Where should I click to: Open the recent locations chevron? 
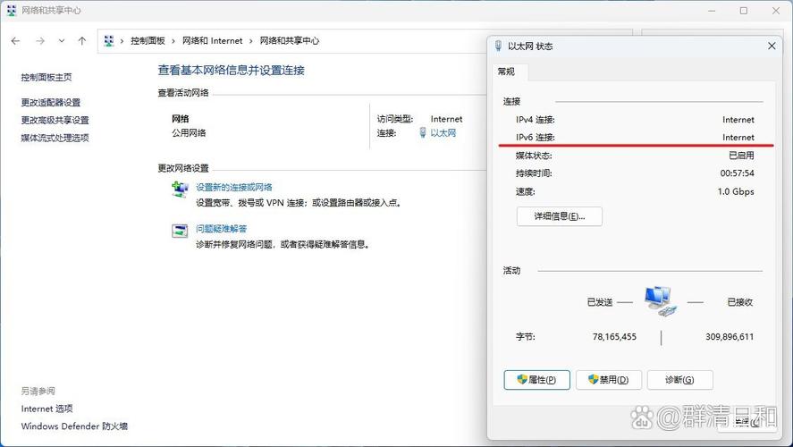(x=61, y=41)
